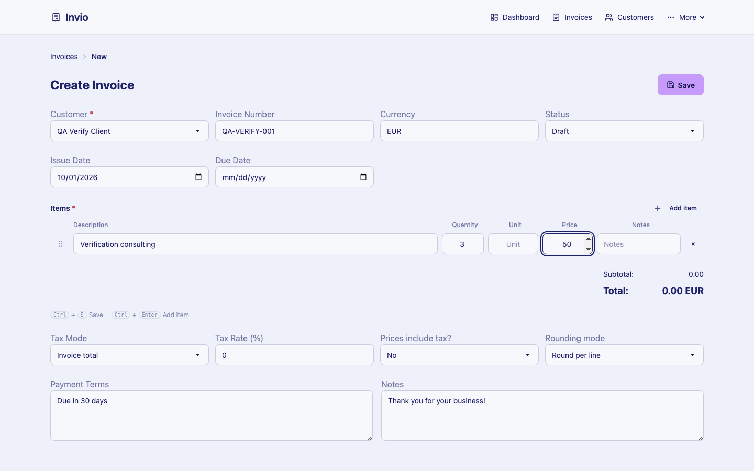Viewport: 754px width, 471px height.
Task: Click the Payment Terms text area
Action: pyautogui.click(x=212, y=416)
